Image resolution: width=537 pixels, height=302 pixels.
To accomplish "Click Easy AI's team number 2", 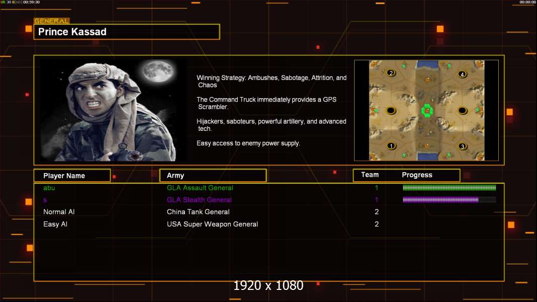I will pyautogui.click(x=377, y=224).
